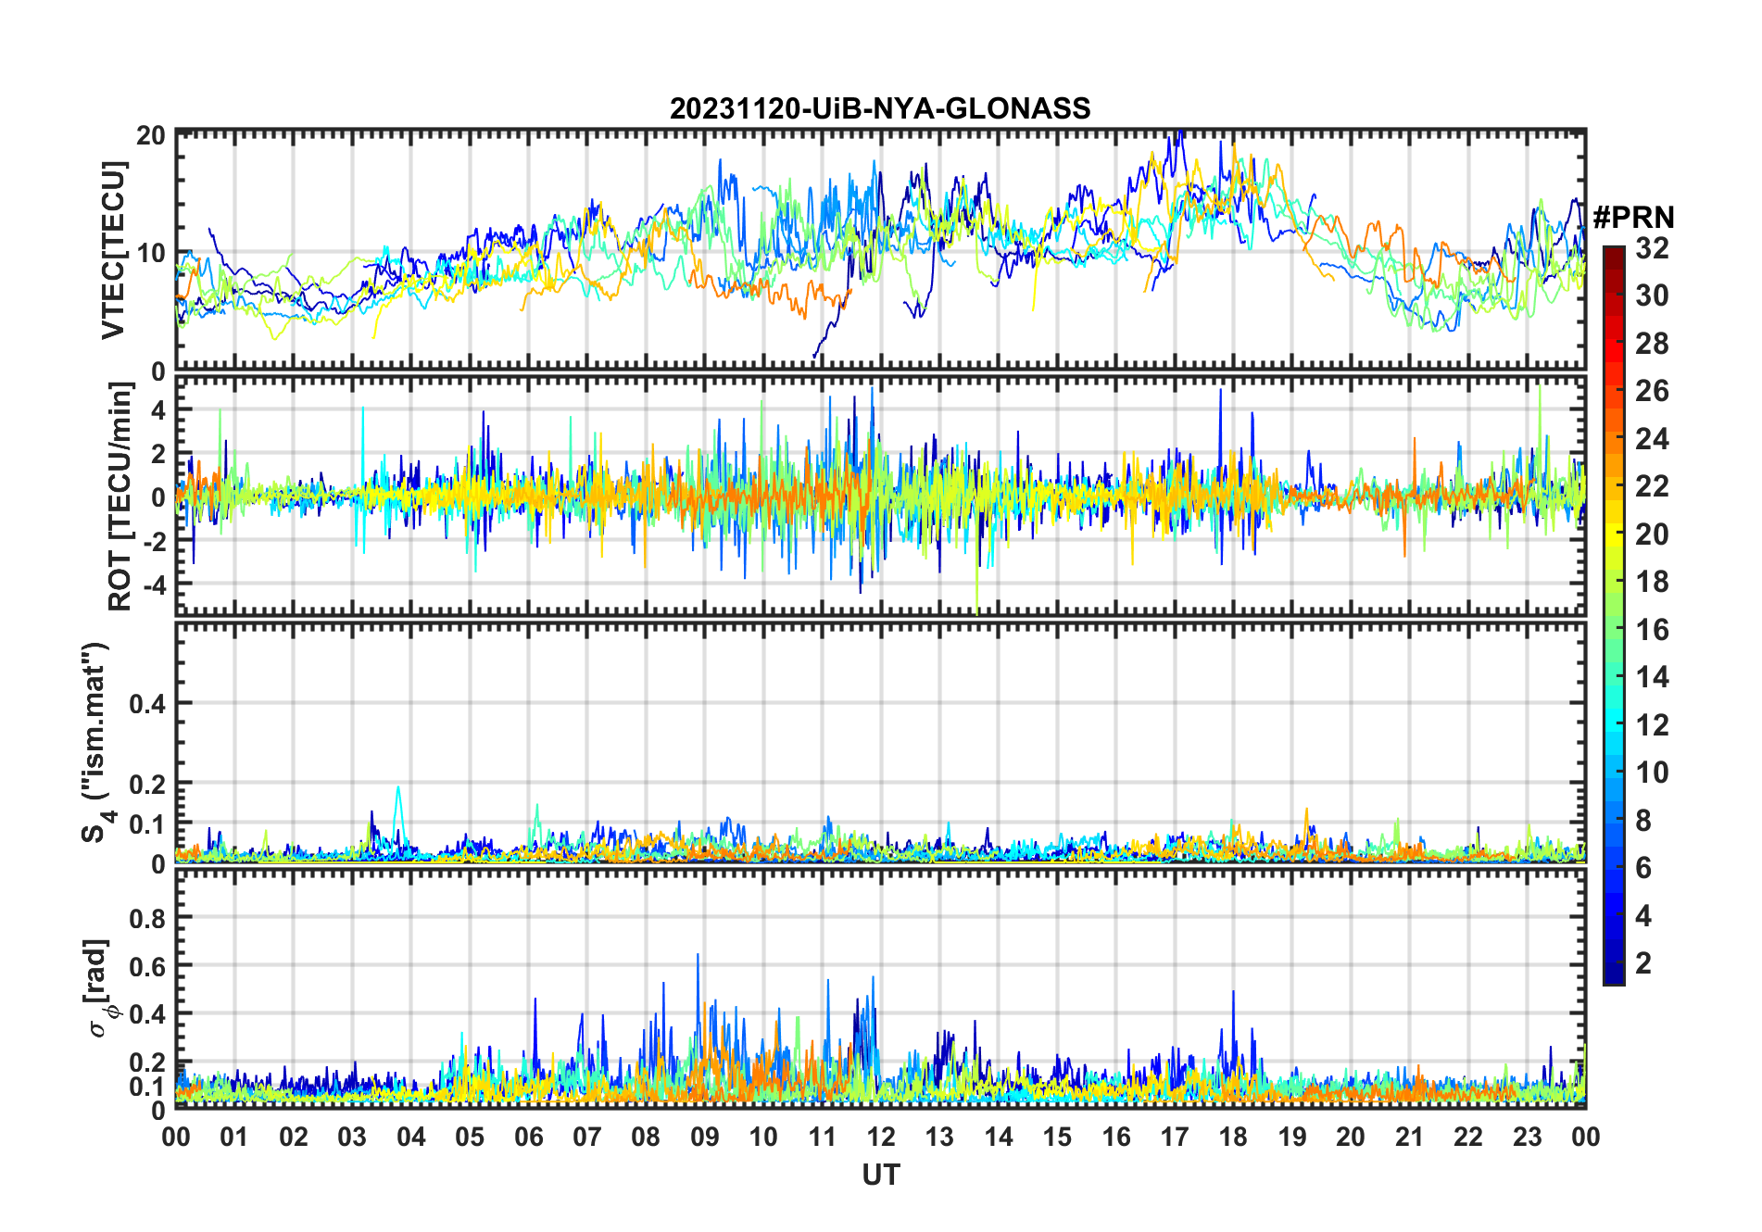The width and height of the screenshot is (1762, 1232).
Task: Click UT axis hour label 15
Action: pyautogui.click(x=1057, y=1138)
